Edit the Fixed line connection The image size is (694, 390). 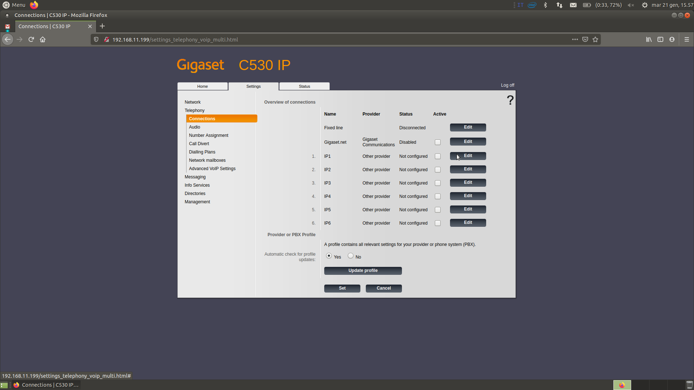468,127
